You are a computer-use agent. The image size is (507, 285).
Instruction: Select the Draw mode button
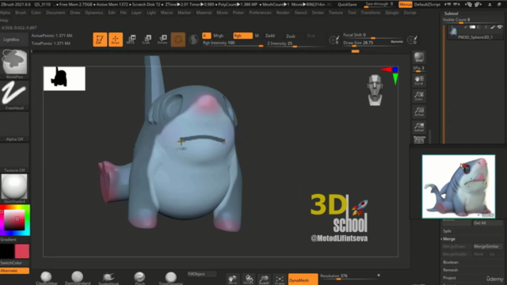(x=116, y=40)
